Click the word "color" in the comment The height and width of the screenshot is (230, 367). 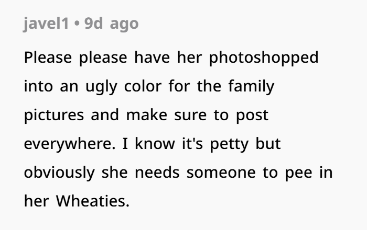[x=143, y=86]
